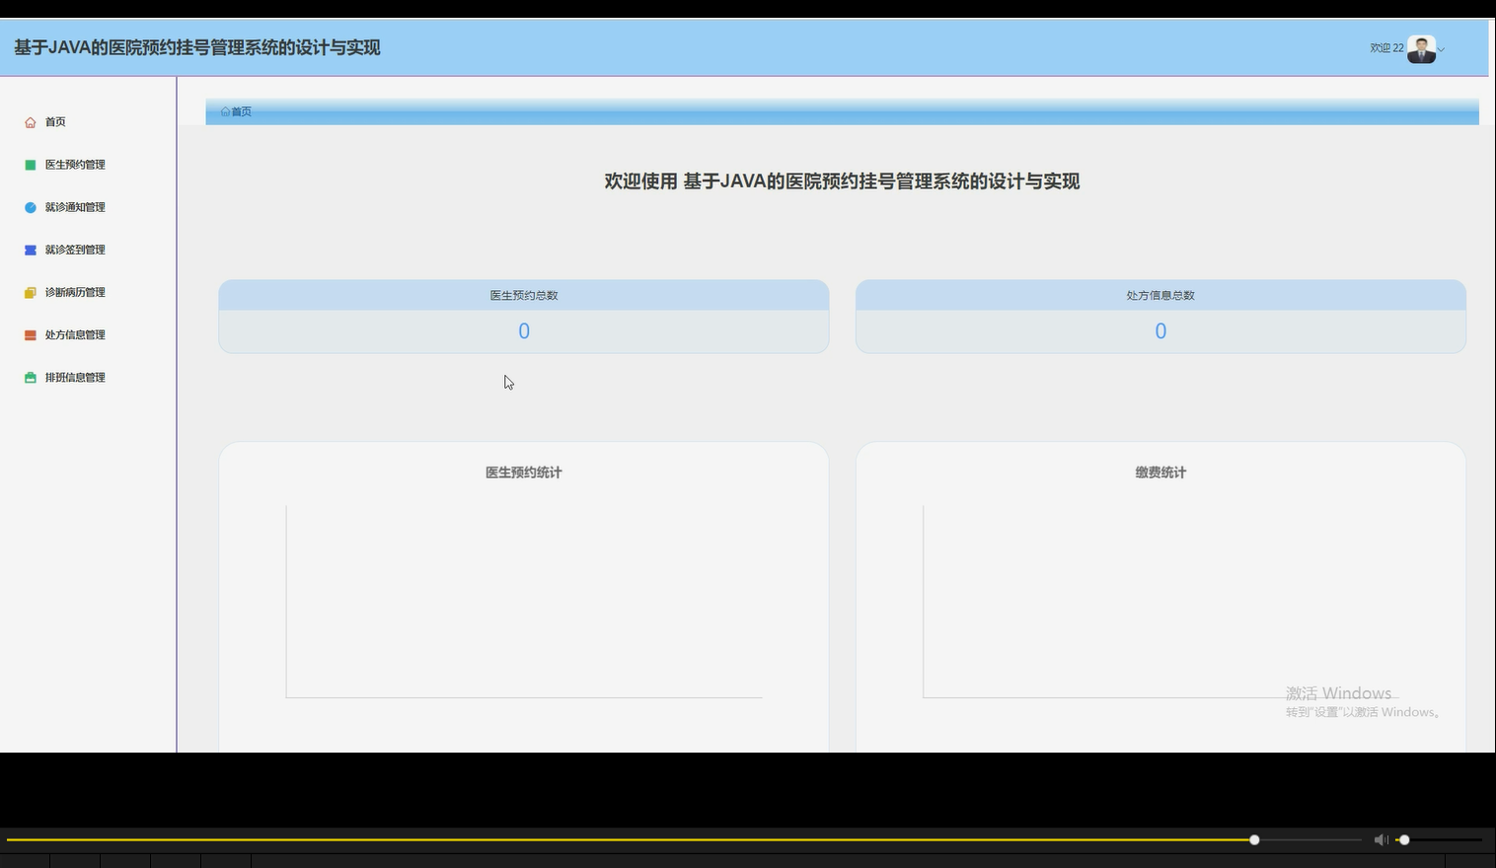Click the 处方信息总数 count value 0
Image resolution: width=1496 pixels, height=868 pixels.
(x=1160, y=331)
